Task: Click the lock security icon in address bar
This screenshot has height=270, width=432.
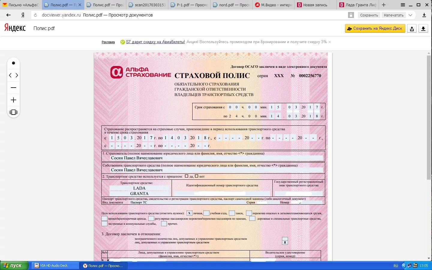Action: click(x=351, y=15)
